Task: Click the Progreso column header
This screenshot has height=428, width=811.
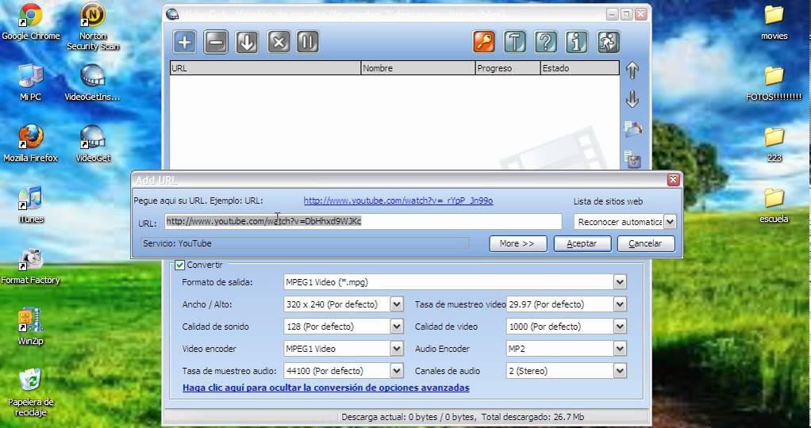Action: pos(508,68)
